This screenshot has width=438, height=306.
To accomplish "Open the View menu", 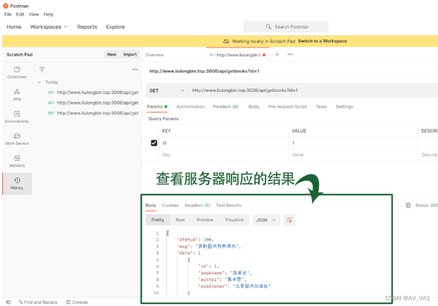I will [34, 14].
